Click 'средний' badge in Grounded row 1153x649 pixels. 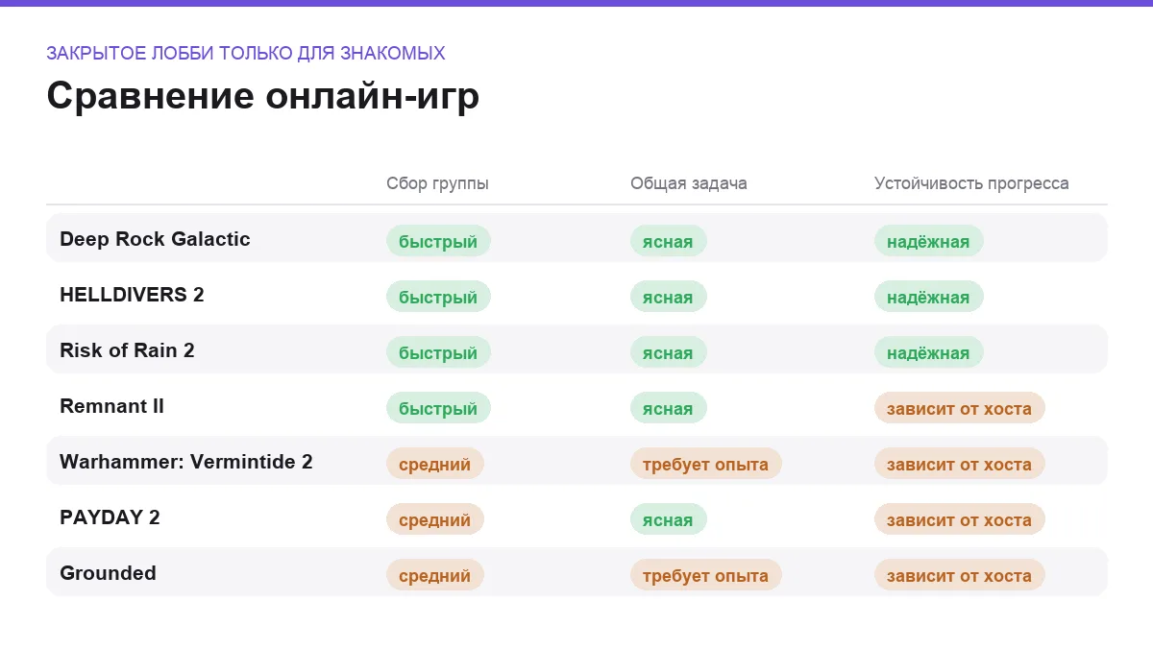[x=434, y=575]
